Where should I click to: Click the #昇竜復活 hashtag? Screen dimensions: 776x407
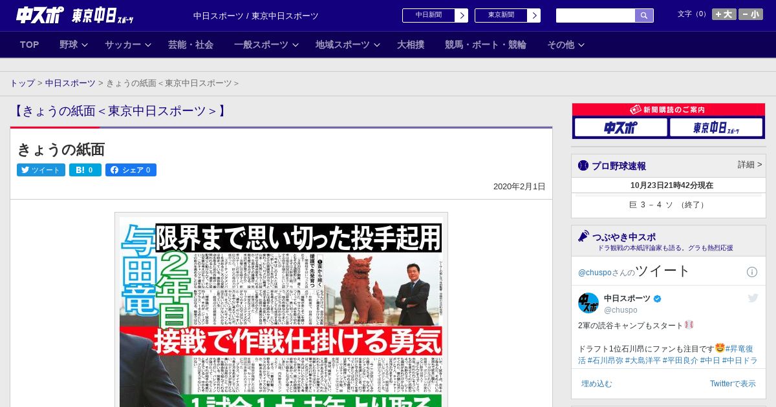[665, 354]
